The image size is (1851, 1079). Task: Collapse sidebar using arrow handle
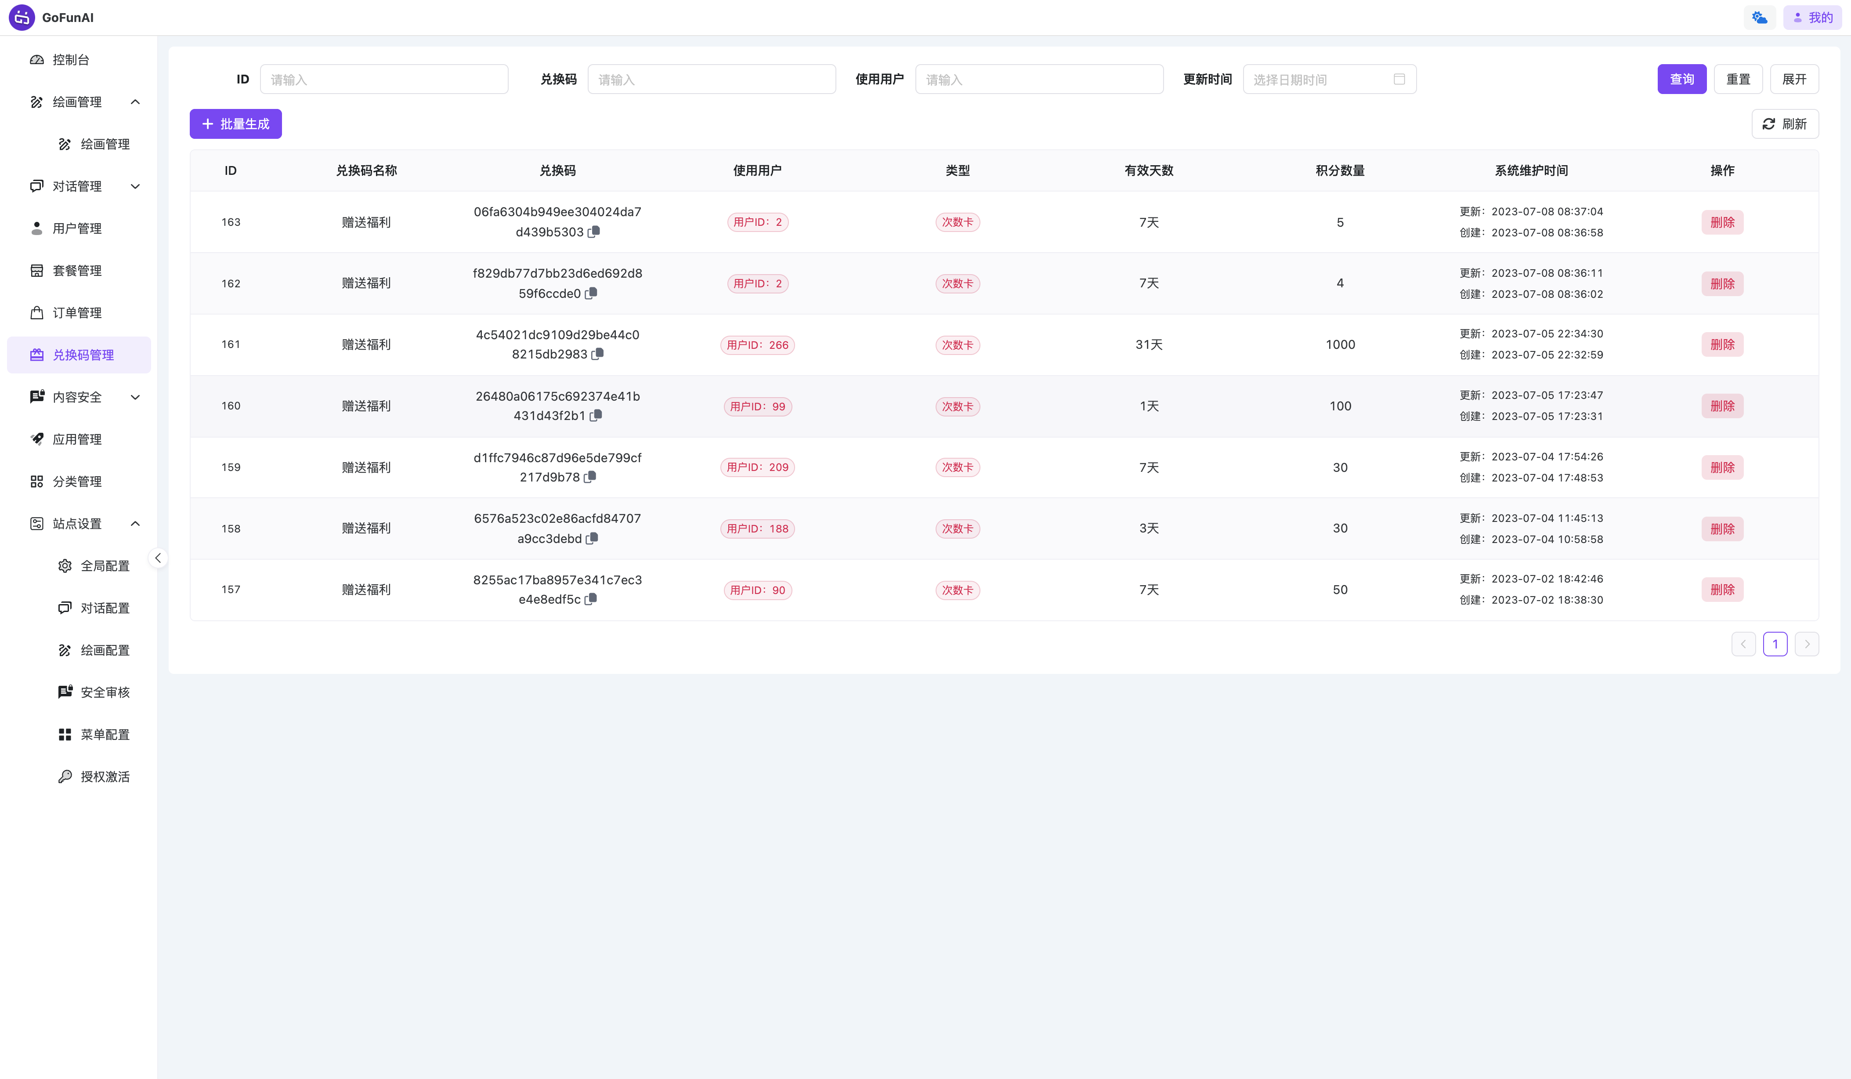pyautogui.click(x=158, y=558)
